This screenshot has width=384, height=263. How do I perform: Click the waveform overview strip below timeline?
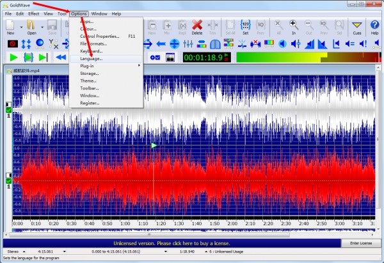193,230
